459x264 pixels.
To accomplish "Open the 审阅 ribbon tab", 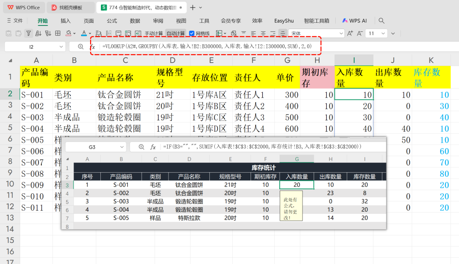I will tap(158, 21).
